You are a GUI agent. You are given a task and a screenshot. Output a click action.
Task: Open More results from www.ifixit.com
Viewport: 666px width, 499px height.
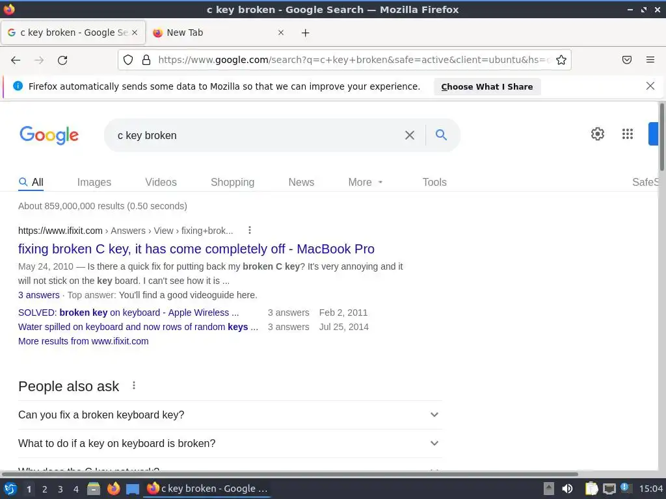(x=83, y=341)
